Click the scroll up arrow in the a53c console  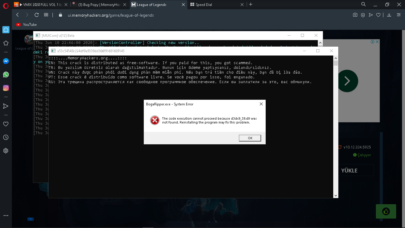pos(336,58)
